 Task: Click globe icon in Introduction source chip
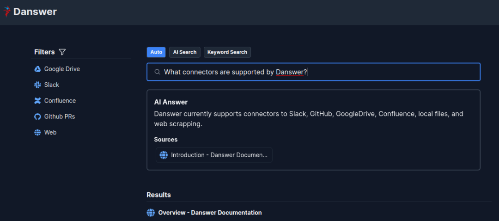tap(163, 155)
